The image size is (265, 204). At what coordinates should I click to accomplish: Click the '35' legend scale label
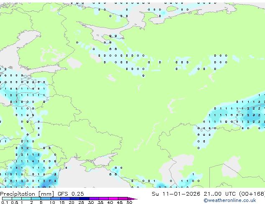tap(100, 202)
